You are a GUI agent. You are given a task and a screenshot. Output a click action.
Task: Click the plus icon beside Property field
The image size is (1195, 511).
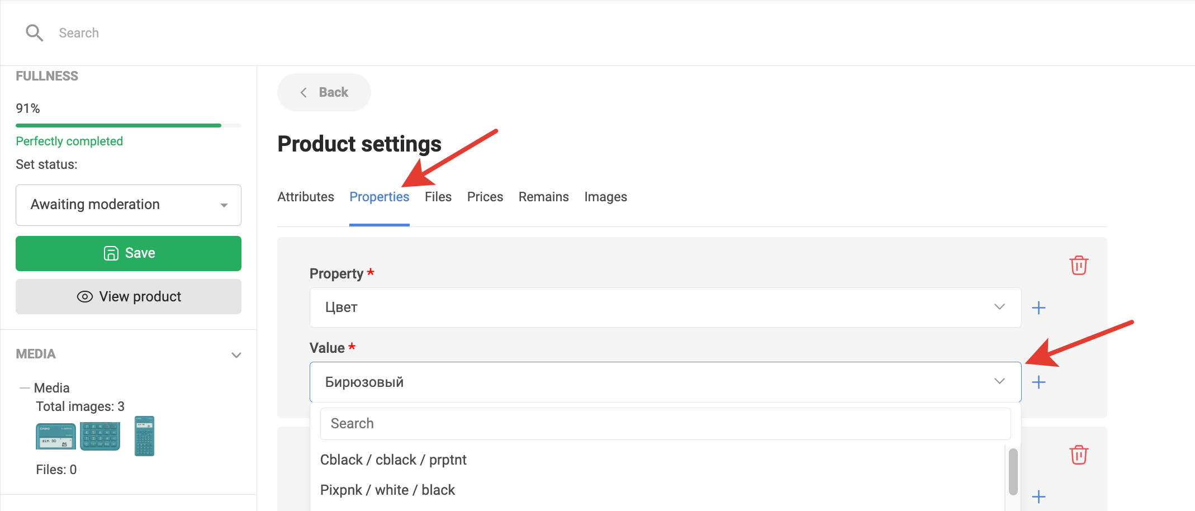point(1038,308)
